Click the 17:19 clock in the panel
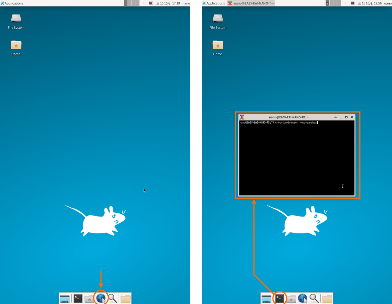Image resolution: width=392 pixels, height=304 pixels. coord(168,3)
